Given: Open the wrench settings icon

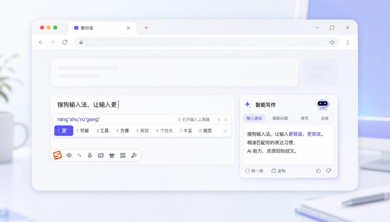Looking at the screenshot, I should pyautogui.click(x=134, y=156).
